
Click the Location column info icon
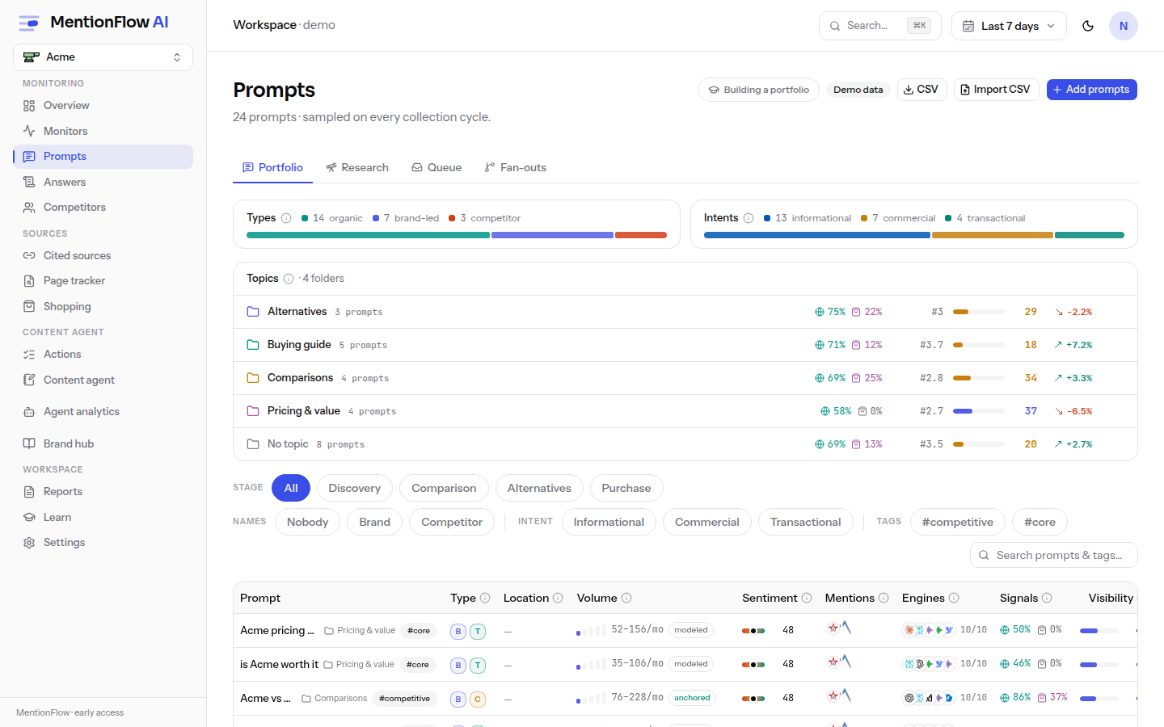558,598
